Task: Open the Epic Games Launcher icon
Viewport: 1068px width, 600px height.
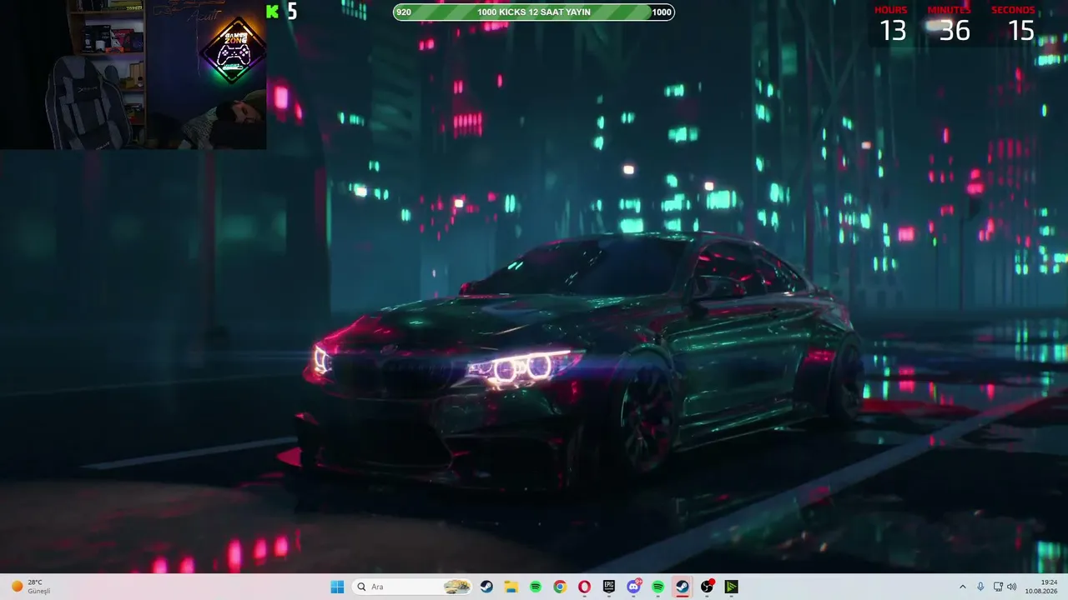Action: point(609,587)
